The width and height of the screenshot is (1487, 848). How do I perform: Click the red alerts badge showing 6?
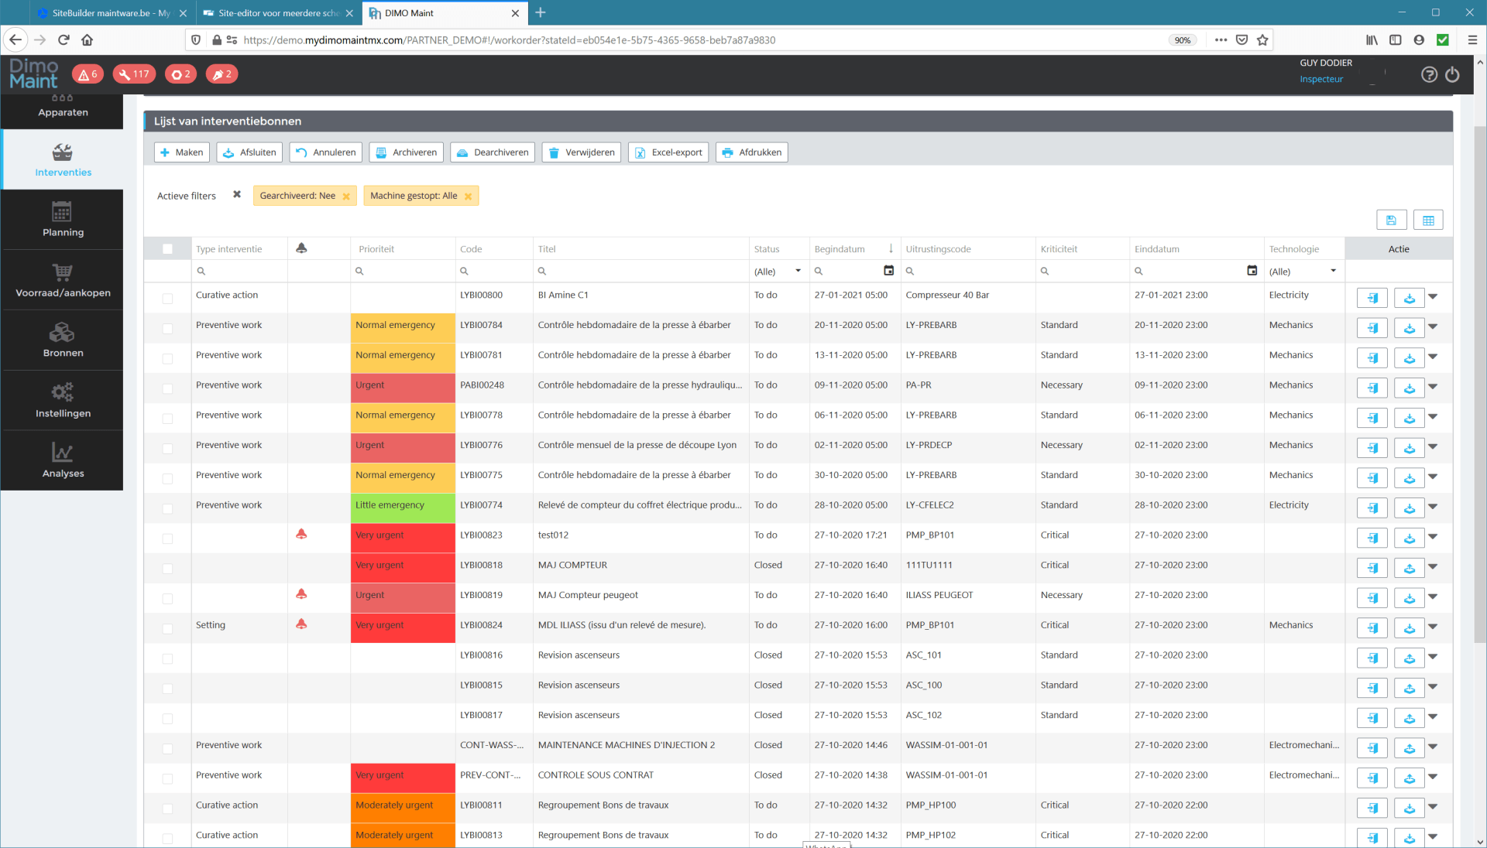coord(88,74)
